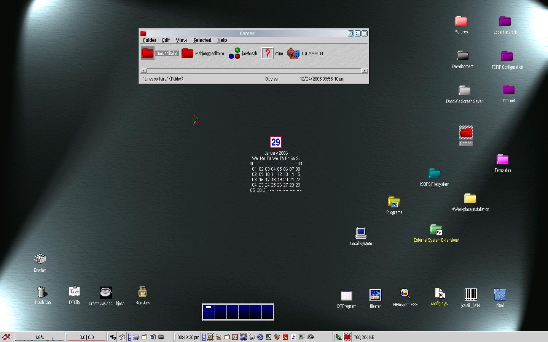This screenshot has width=548, height=342.
Task: Select the HBInspect.EXE icon
Action: click(x=405, y=294)
